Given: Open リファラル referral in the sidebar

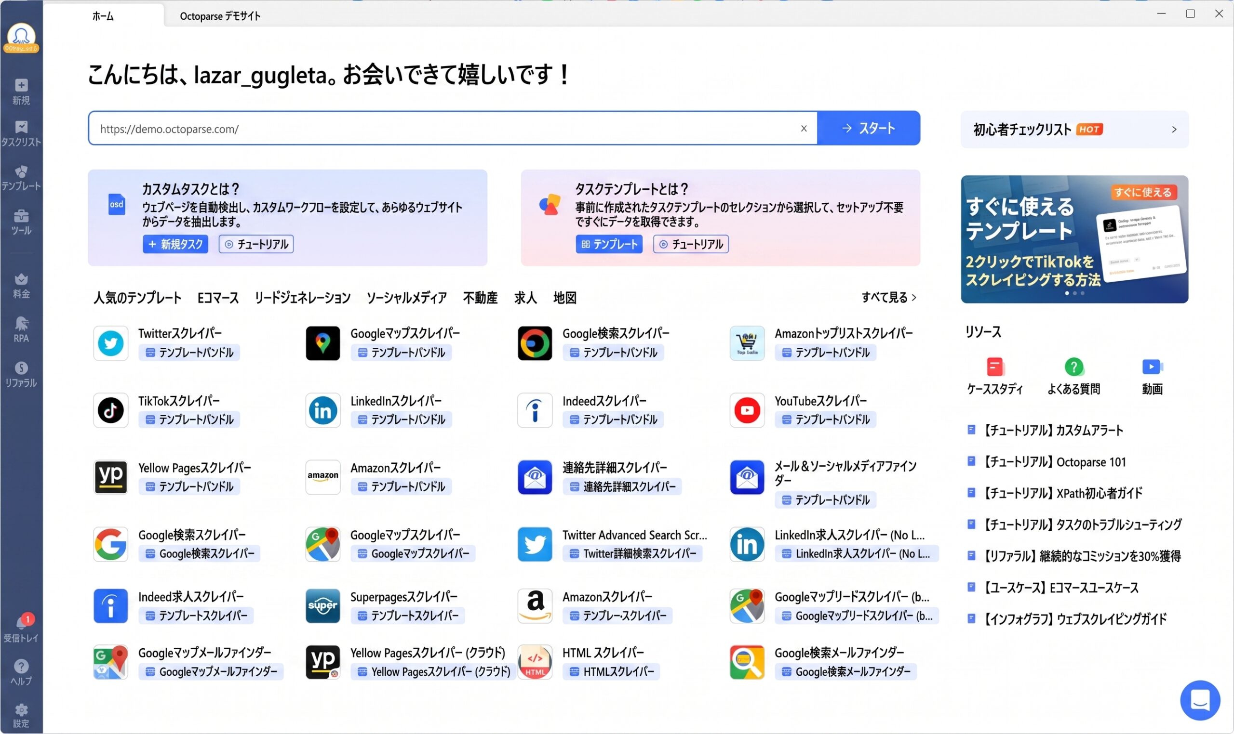Looking at the screenshot, I should [21, 374].
